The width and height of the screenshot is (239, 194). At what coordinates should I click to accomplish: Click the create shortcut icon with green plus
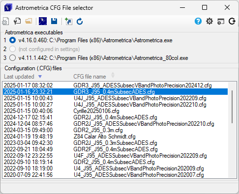(x=68, y=22)
